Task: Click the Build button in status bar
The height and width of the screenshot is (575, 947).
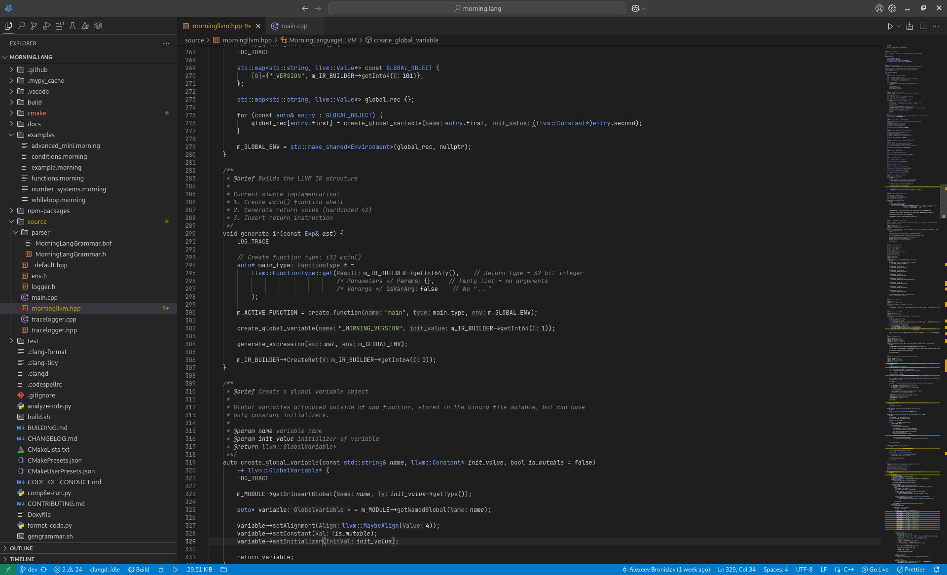Action: (x=139, y=570)
